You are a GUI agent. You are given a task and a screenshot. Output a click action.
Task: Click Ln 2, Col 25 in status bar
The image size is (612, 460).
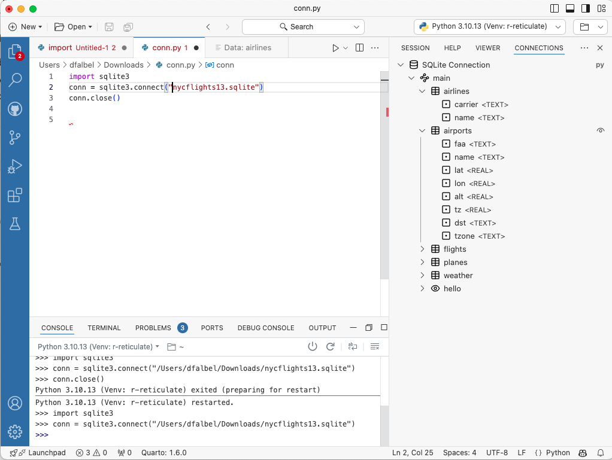point(413,453)
